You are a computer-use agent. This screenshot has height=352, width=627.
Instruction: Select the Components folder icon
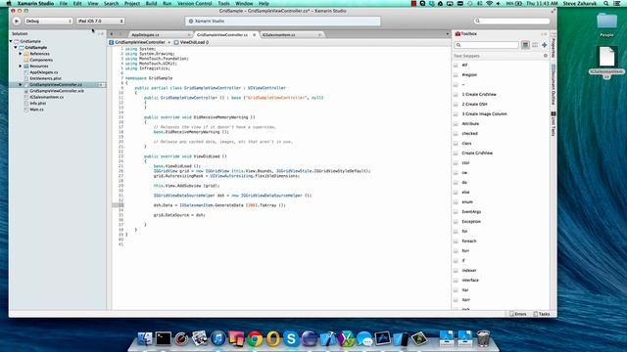[26, 60]
